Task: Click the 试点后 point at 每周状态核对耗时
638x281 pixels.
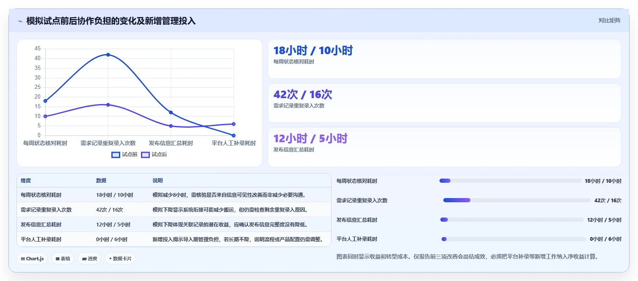Action: (45, 116)
